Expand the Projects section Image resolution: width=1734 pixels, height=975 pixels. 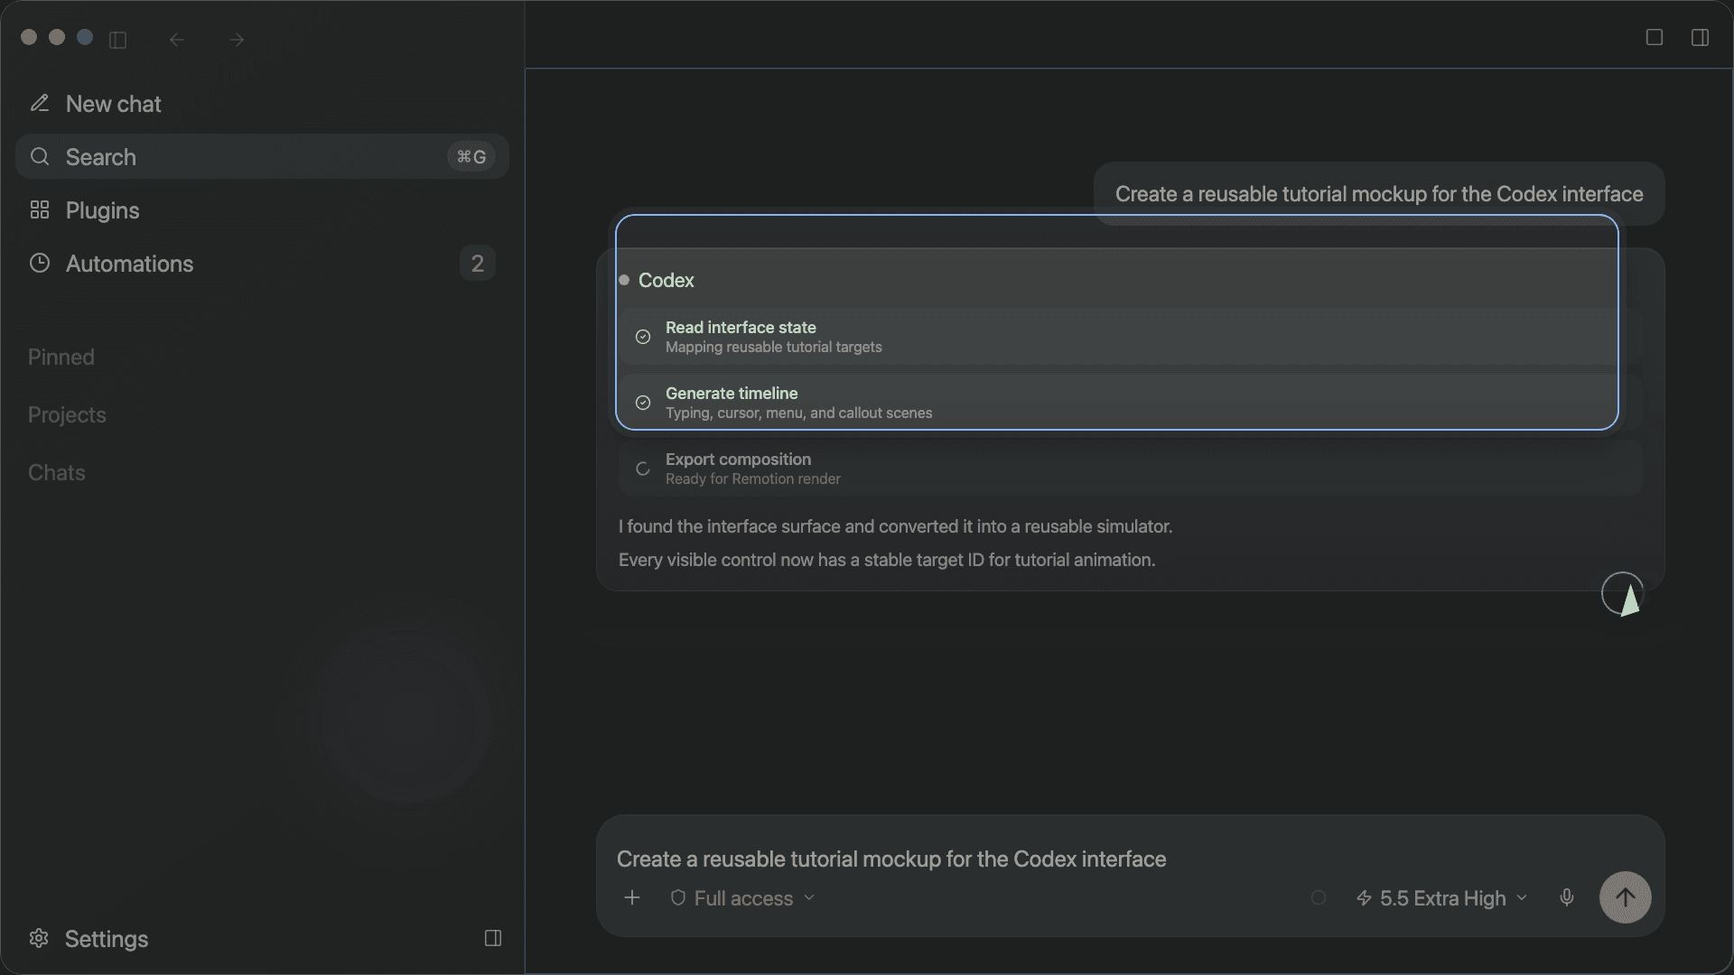point(67,414)
